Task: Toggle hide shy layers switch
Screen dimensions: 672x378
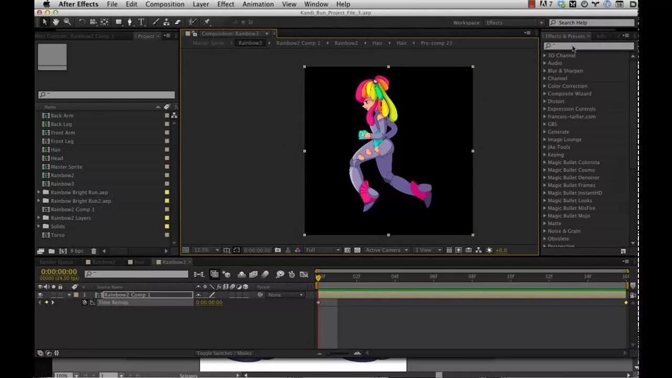Action: [241, 274]
